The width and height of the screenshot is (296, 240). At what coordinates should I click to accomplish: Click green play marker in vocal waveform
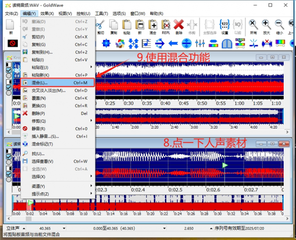pyautogui.click(x=225, y=165)
